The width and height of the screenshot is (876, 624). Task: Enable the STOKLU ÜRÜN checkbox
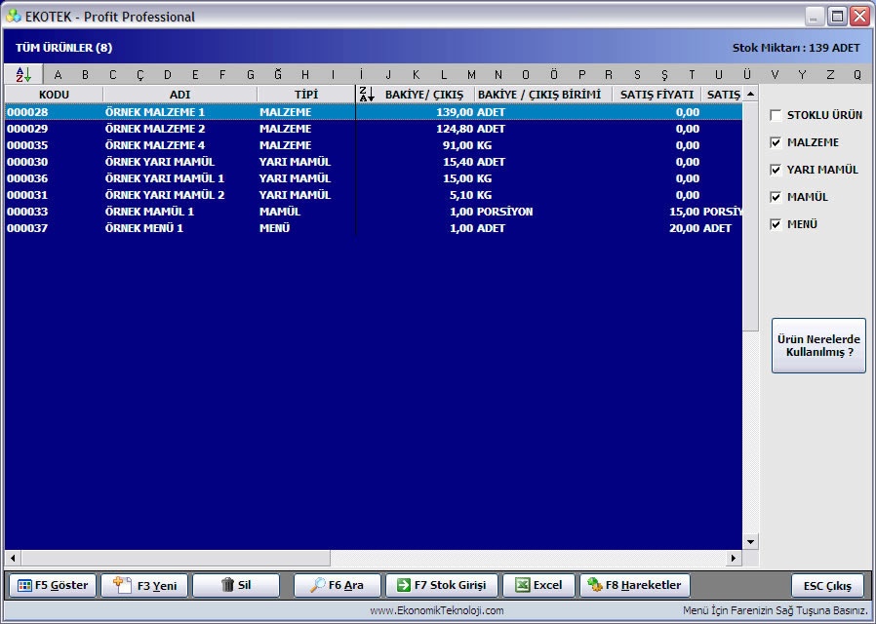776,115
